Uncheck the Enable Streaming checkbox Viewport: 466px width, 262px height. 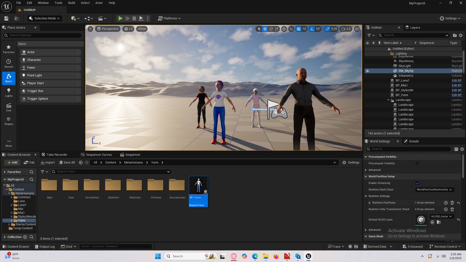[417, 183]
